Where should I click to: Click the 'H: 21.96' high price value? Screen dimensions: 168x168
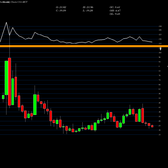(88, 7)
